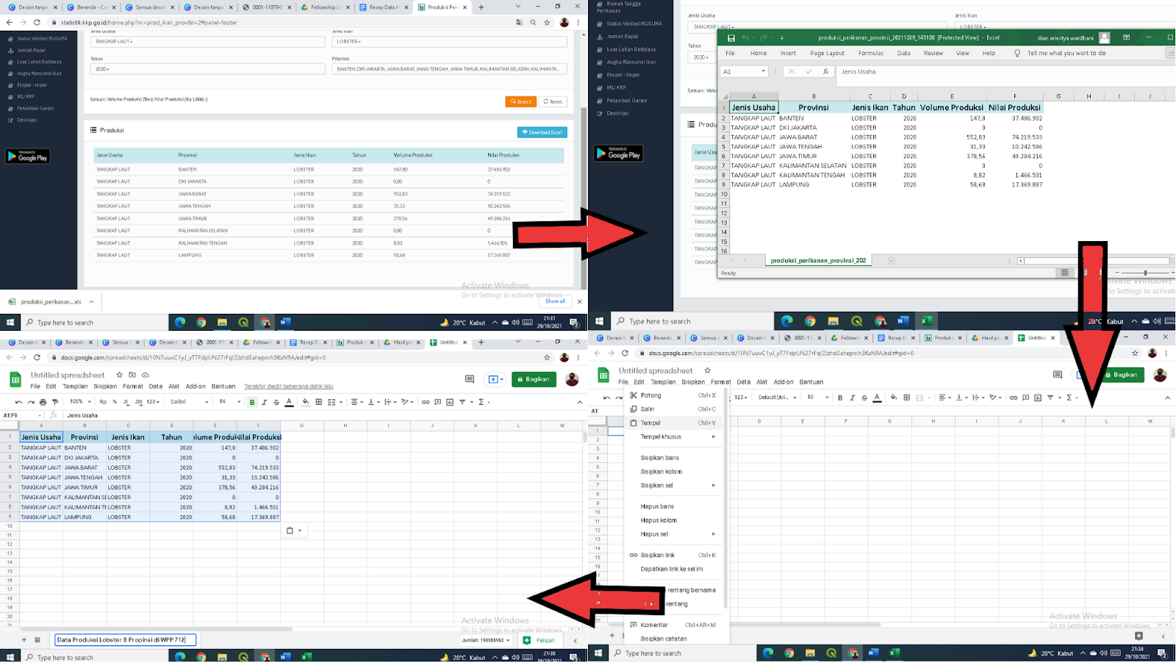This screenshot has width=1176, height=663.
Task: Click Show all in the downloads bar
Action: tap(555, 301)
